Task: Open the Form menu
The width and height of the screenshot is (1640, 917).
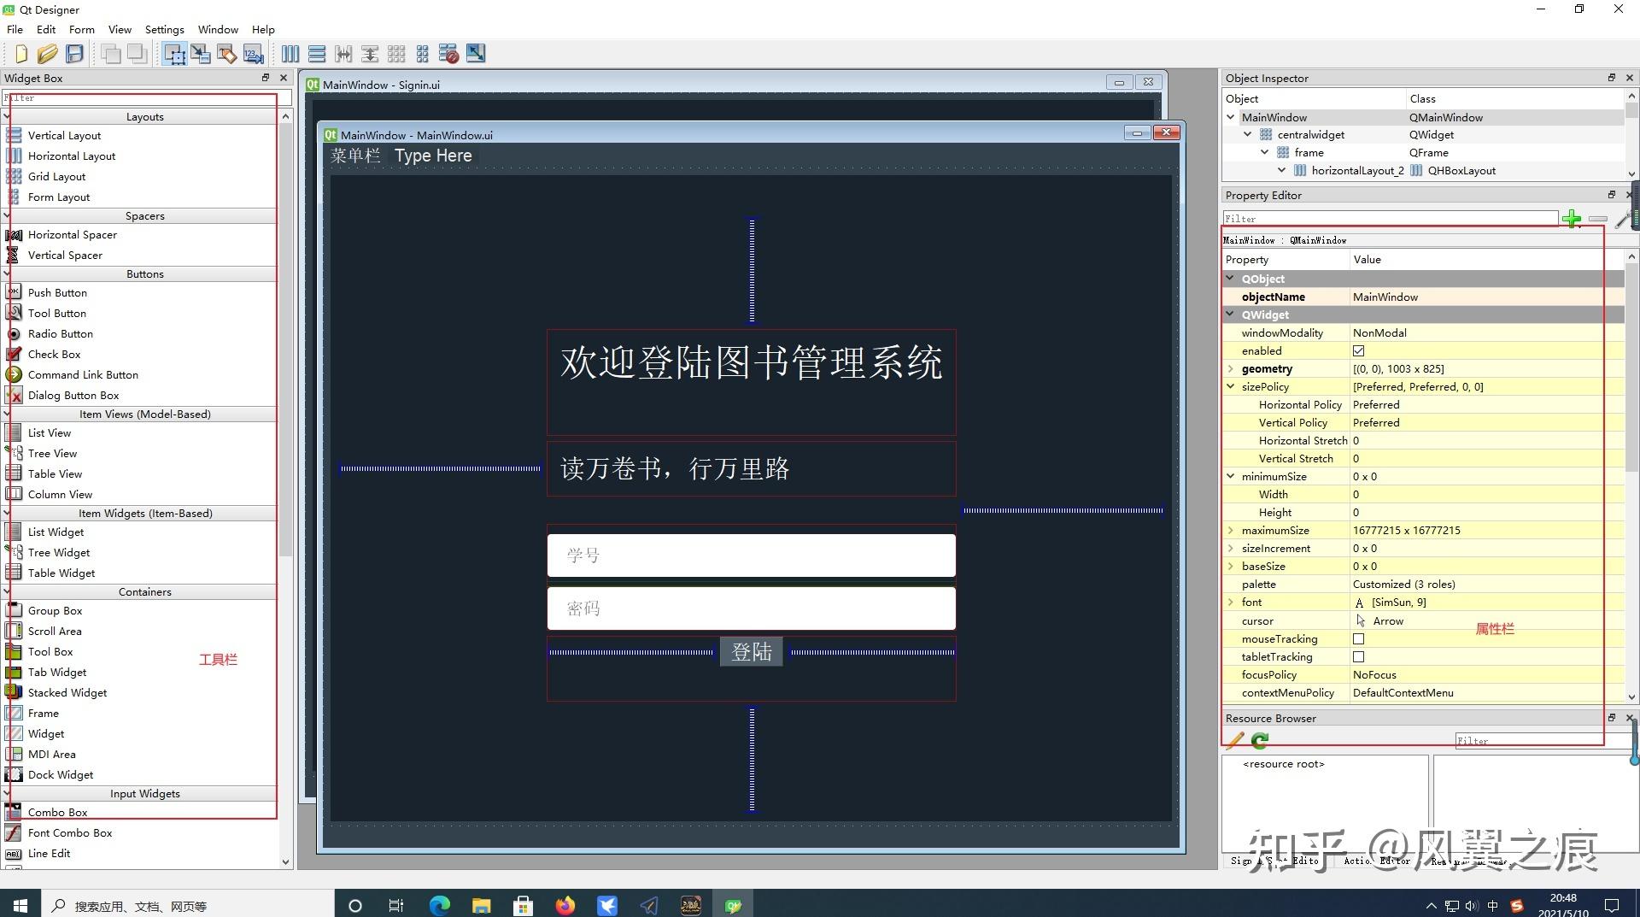Action: (81, 28)
